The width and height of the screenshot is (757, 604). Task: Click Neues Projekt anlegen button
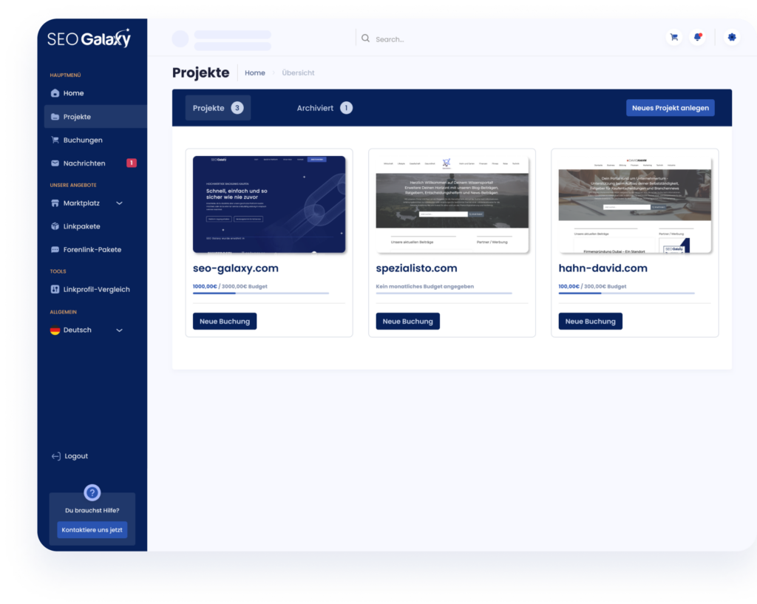(670, 108)
